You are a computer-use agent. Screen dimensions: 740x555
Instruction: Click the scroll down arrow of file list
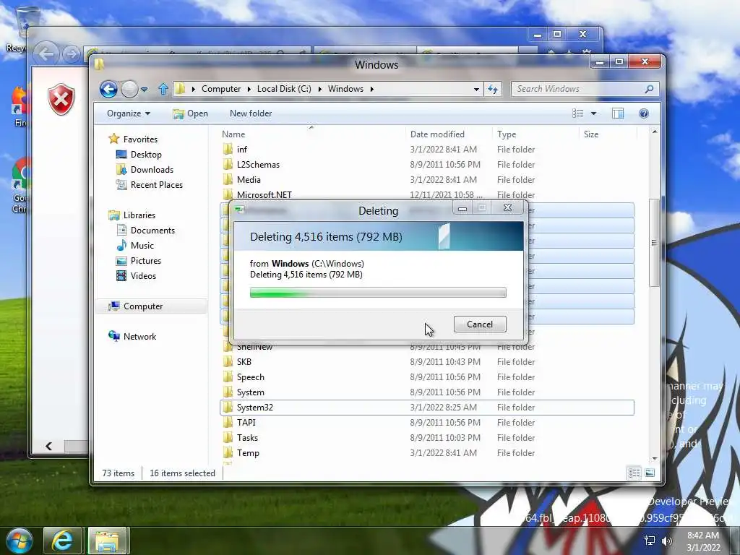pyautogui.click(x=654, y=458)
